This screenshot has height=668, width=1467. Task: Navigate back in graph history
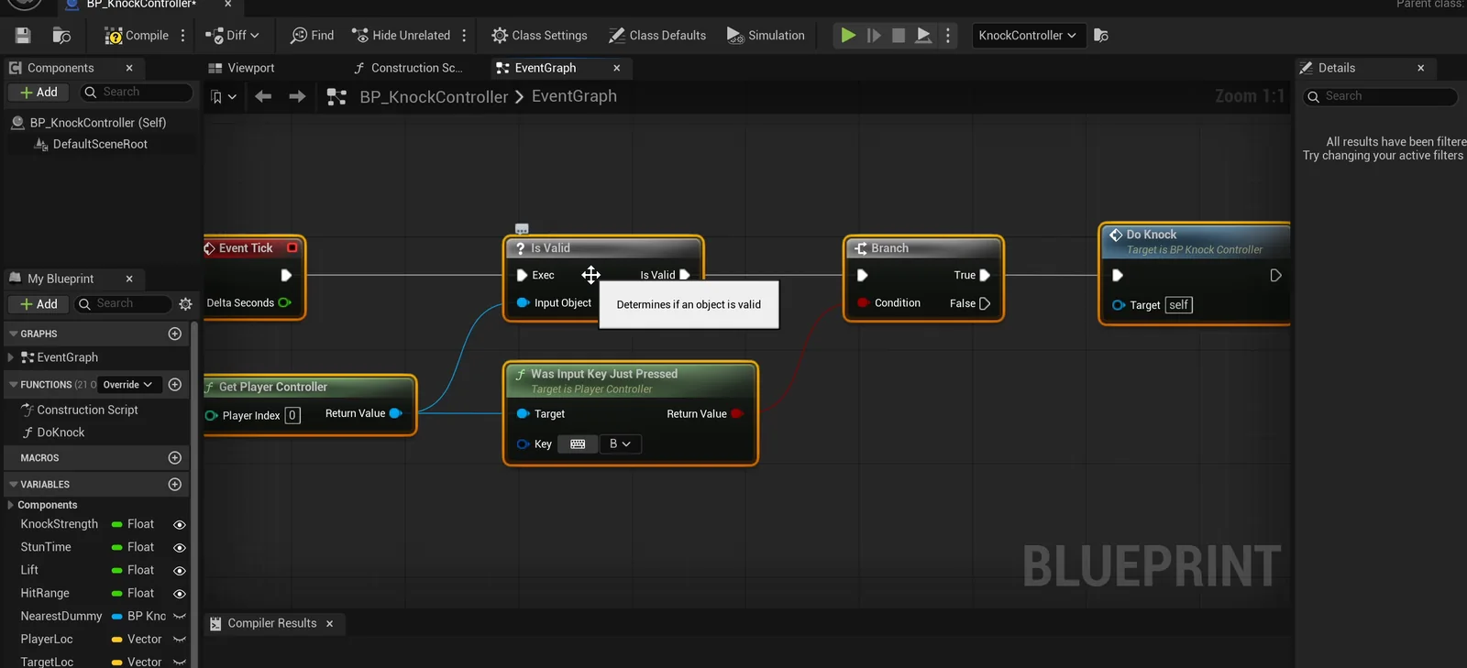click(263, 96)
